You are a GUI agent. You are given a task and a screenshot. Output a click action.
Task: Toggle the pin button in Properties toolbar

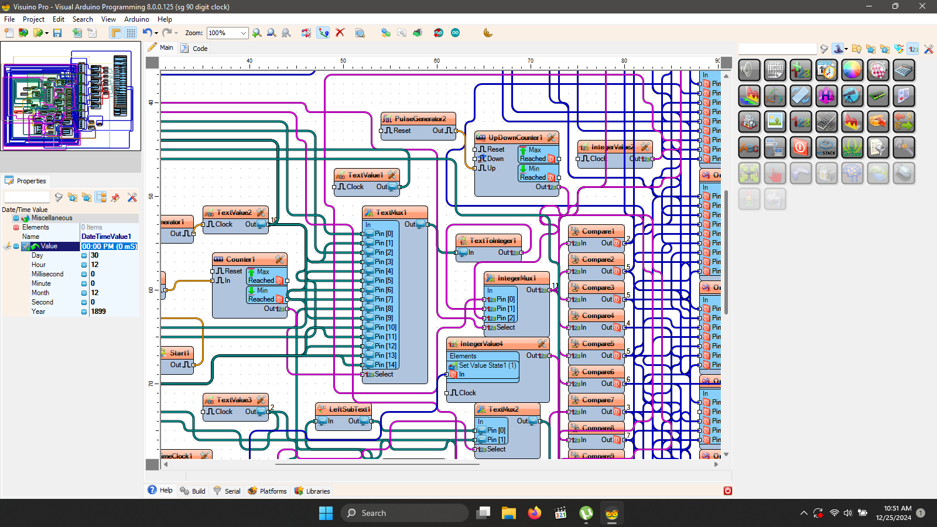click(x=115, y=197)
